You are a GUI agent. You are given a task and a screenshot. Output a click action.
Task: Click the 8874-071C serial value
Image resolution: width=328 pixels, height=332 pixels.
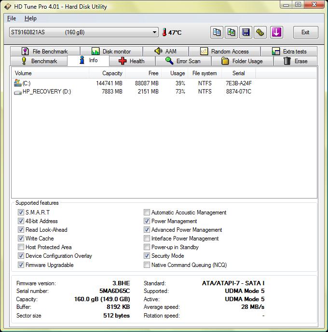[x=239, y=92]
